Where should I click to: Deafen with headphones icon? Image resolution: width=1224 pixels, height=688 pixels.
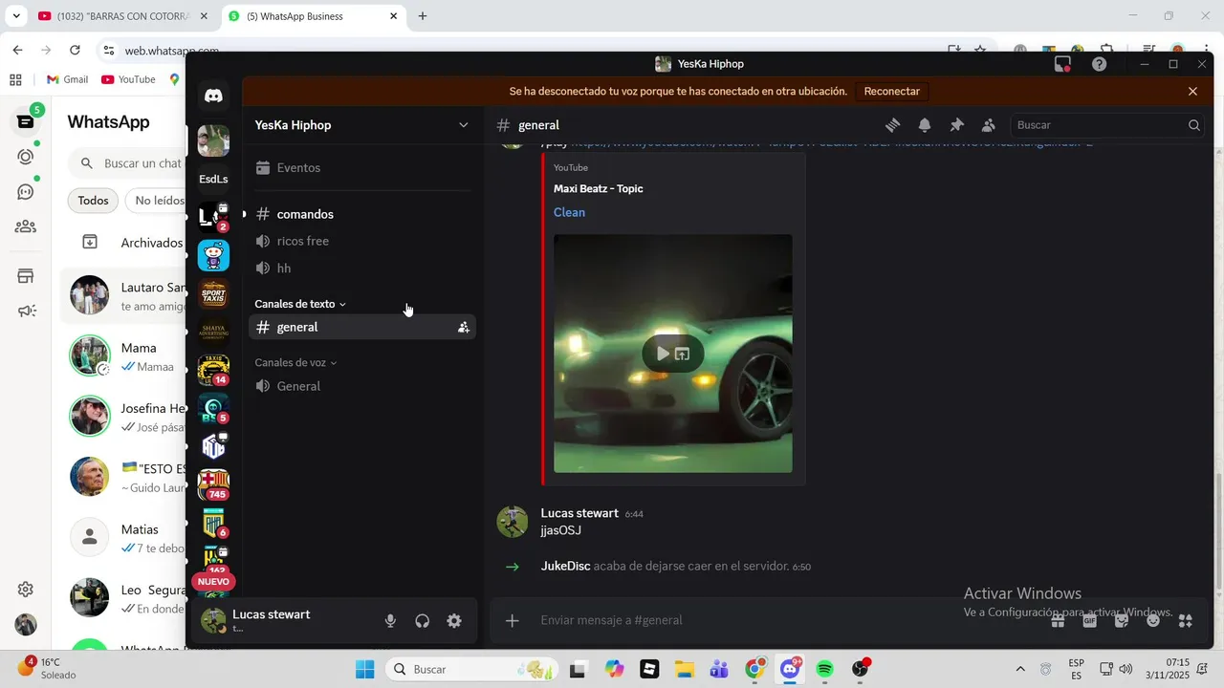point(422,621)
